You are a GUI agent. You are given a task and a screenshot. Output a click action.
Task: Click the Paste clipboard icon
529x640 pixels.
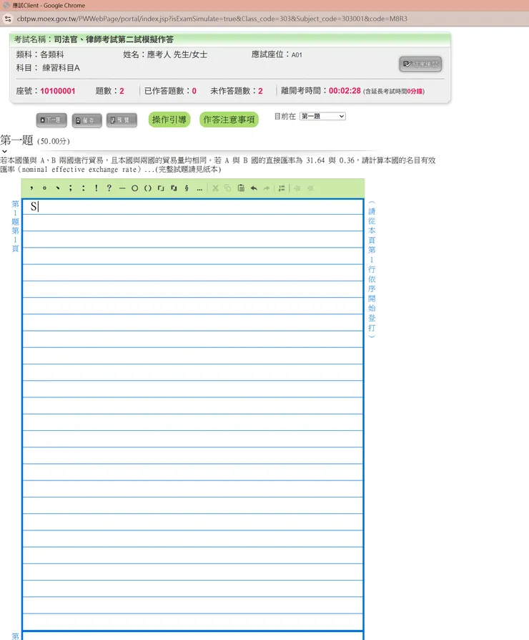[x=241, y=188]
